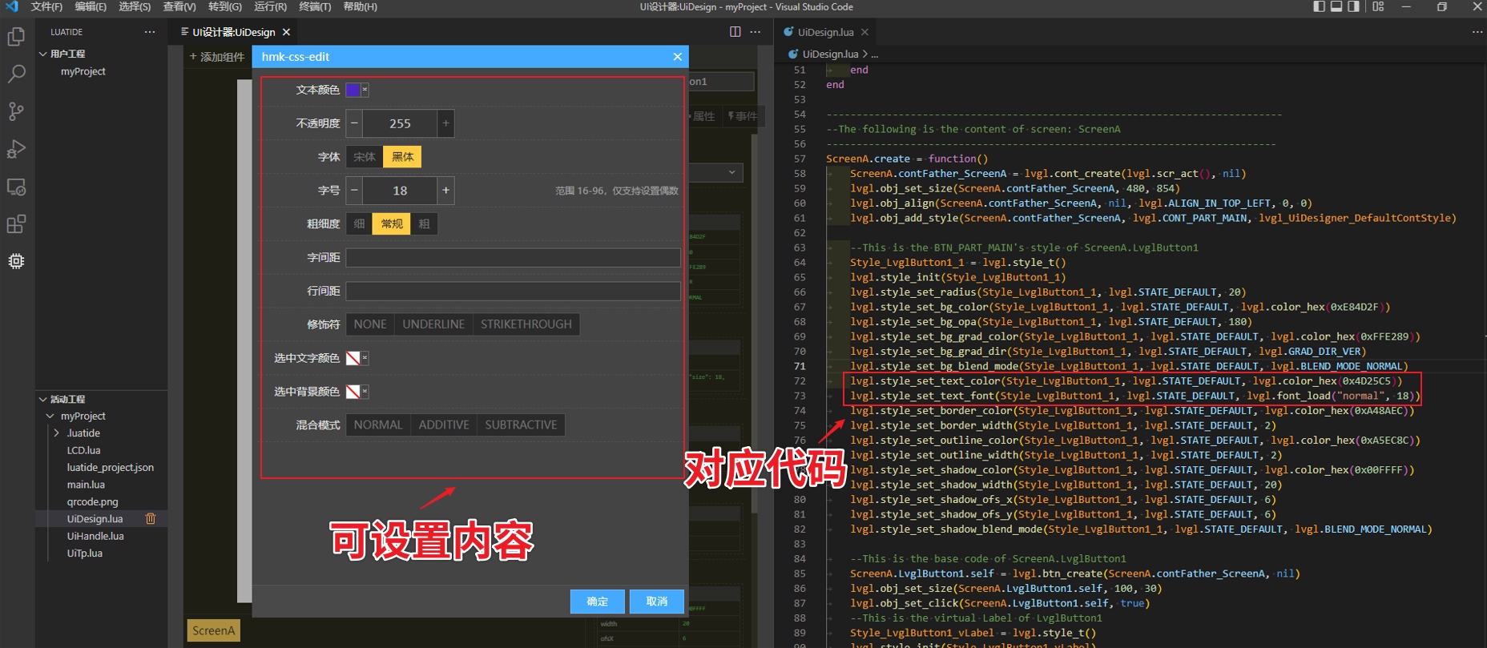Select the STRIKETHROUGH decoration option

(526, 324)
